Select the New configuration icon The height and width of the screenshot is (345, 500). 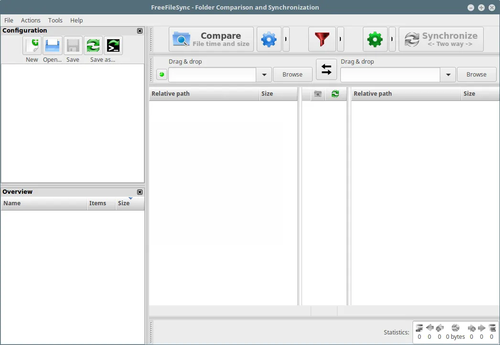point(32,45)
